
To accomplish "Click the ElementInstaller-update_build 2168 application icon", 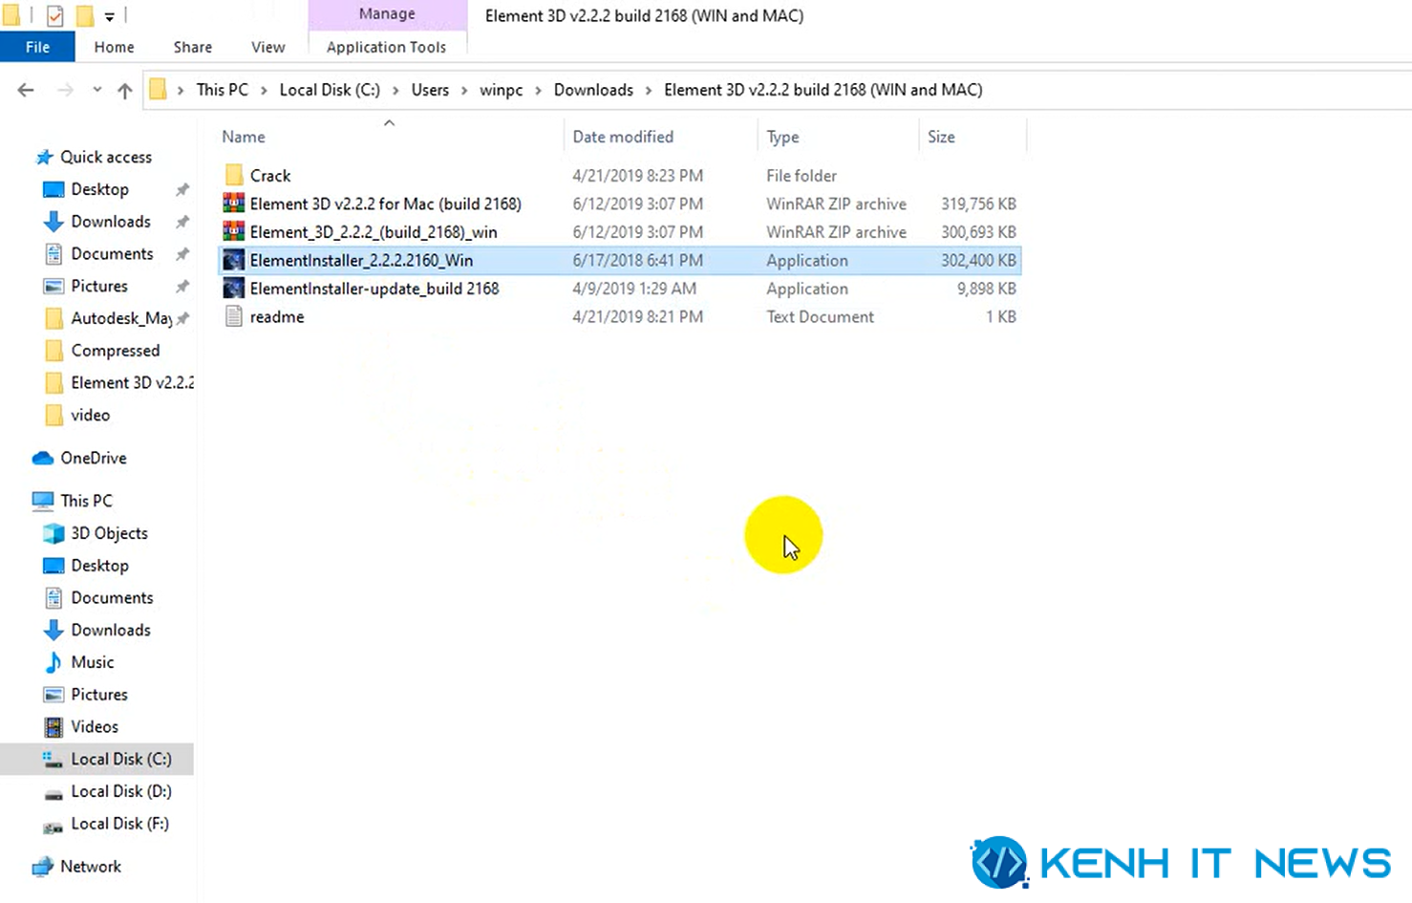I will point(234,288).
